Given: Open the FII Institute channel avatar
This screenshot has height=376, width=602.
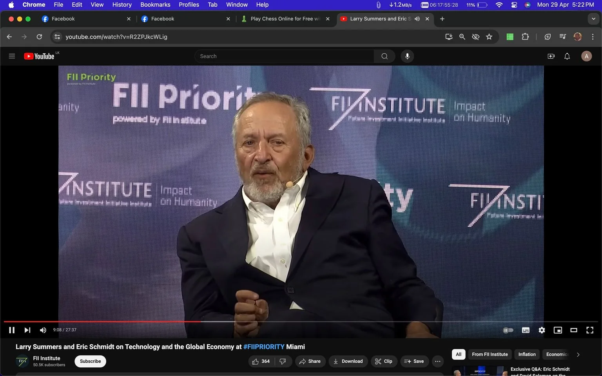Looking at the screenshot, I should (22, 361).
